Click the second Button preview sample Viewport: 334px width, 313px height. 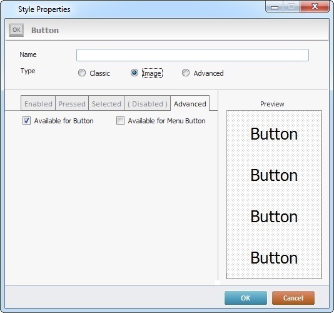(x=274, y=175)
